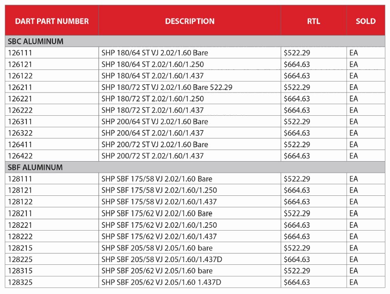Click the EA cell for part 126311
The image size is (390, 294).
354,122
